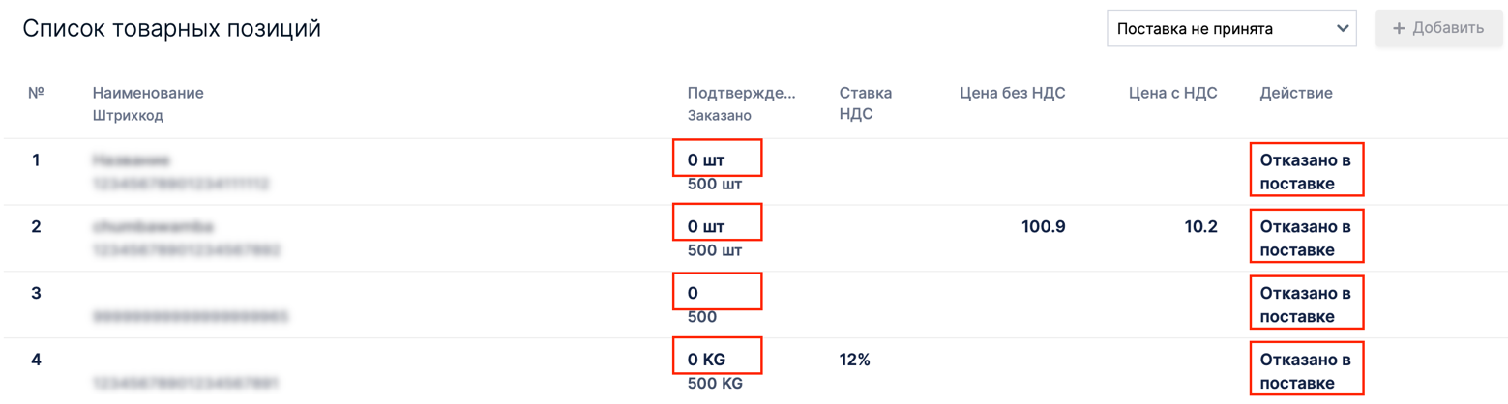Viewport: 1508px width, 404px height.
Task: Select the "Штрихкод" sub-header label
Action: point(128,116)
